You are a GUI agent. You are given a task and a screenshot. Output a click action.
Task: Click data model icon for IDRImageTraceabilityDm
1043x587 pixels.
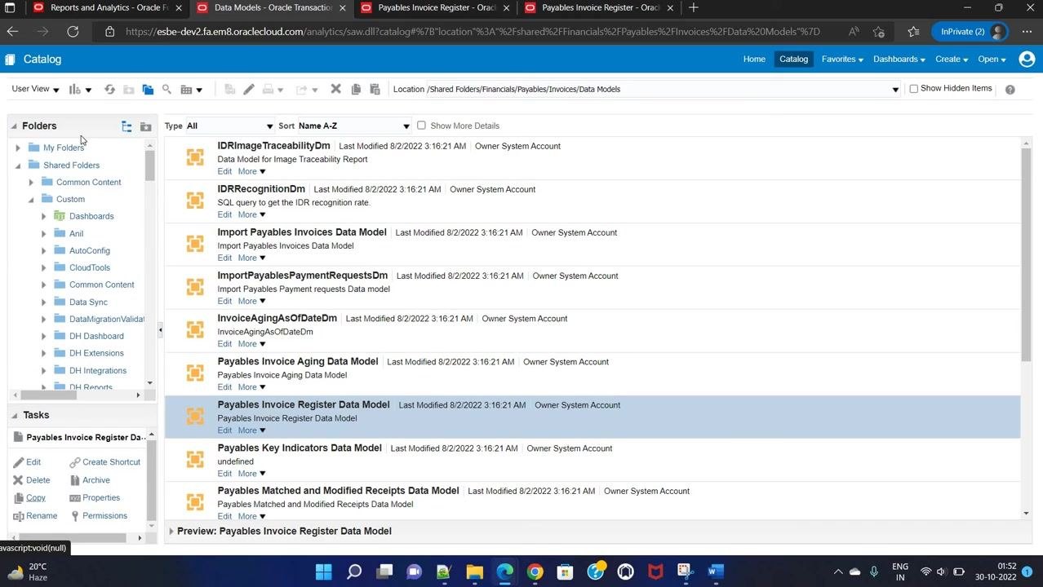click(x=195, y=157)
